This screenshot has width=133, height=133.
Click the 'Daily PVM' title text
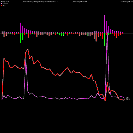coord(5,2)
